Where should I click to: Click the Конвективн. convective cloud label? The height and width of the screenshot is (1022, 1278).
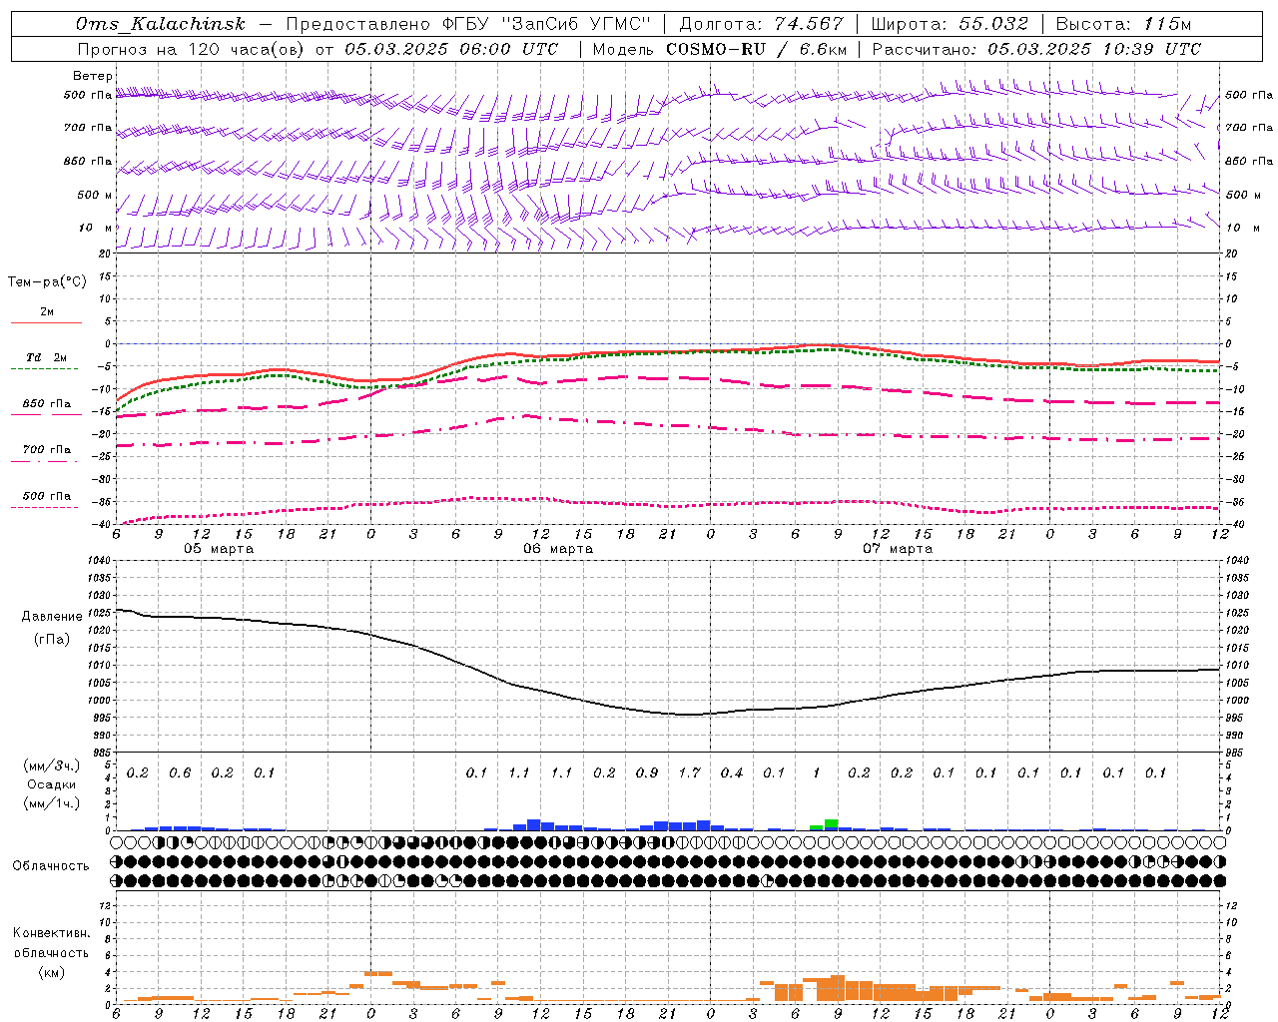(x=51, y=933)
